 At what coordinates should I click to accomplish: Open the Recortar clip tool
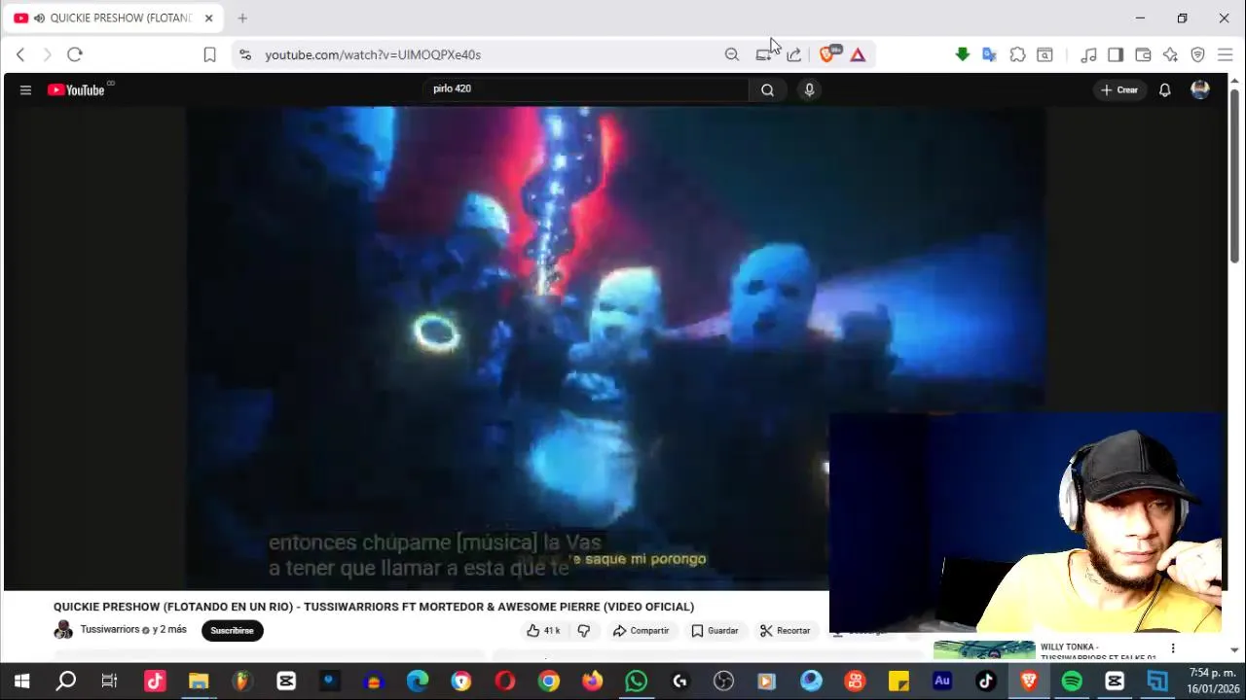point(785,631)
